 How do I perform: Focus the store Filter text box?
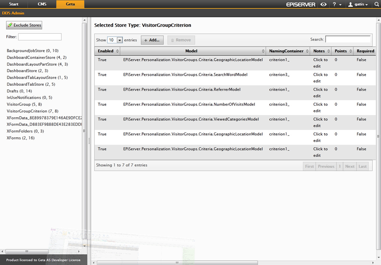point(40,37)
